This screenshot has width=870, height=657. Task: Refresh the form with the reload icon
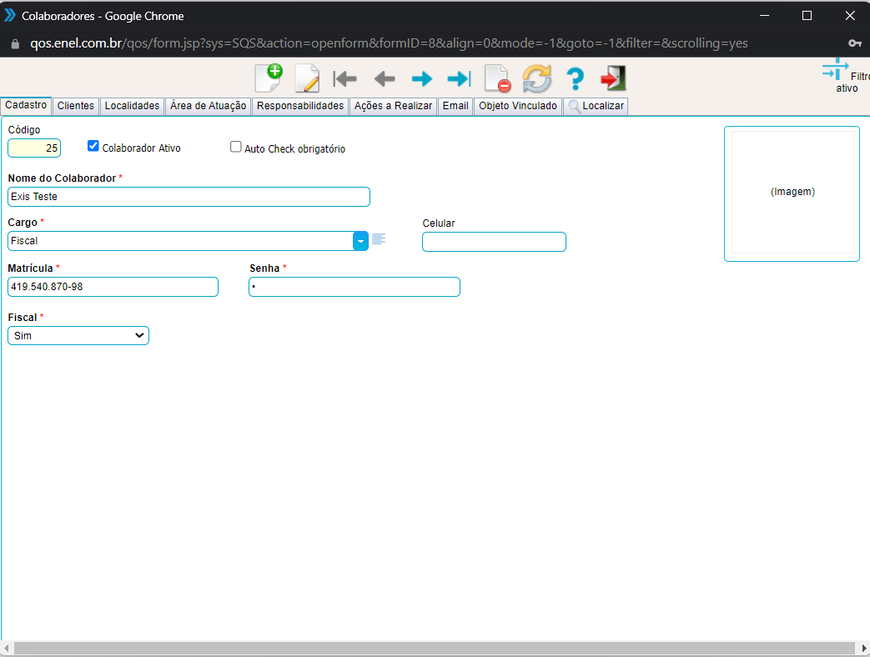[536, 79]
